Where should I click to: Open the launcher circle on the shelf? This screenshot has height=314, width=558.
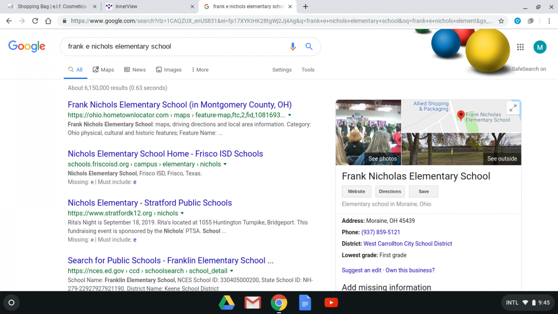tap(11, 303)
